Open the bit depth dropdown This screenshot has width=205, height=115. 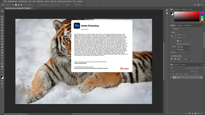(183, 49)
